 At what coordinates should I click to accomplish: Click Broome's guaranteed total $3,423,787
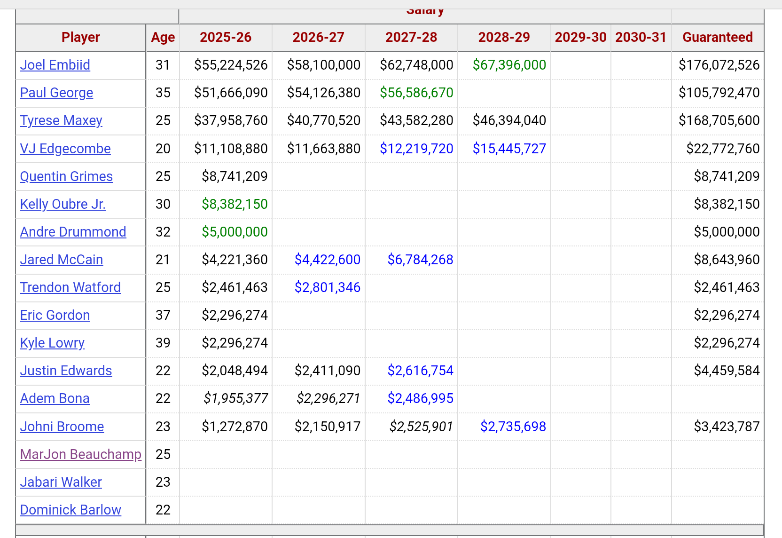click(x=727, y=427)
